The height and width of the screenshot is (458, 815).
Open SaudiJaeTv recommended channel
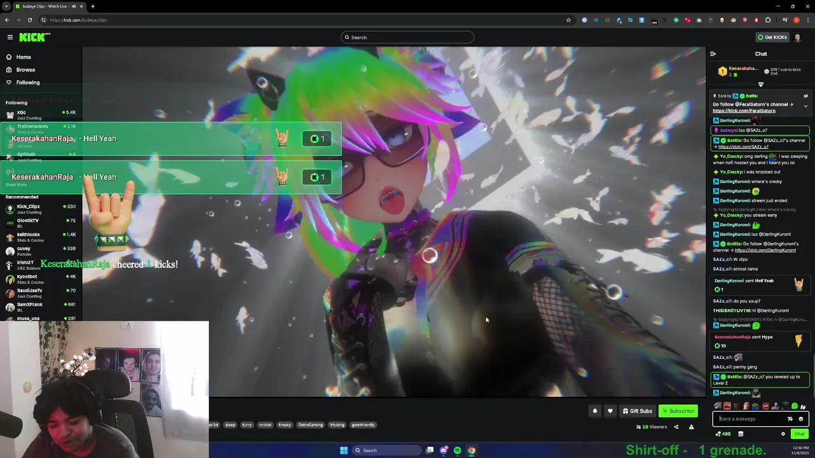pyautogui.click(x=41, y=293)
